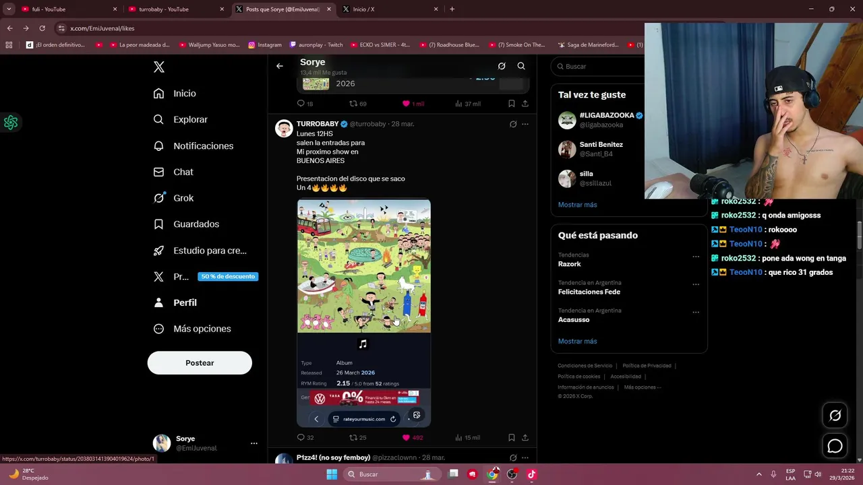
Task: Reply icon on the tweet with 18 replies
Action: coord(301,104)
